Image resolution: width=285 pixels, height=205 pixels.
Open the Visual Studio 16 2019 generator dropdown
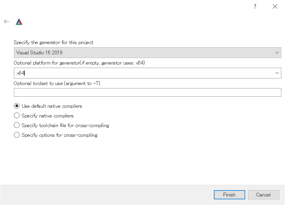pos(147,53)
